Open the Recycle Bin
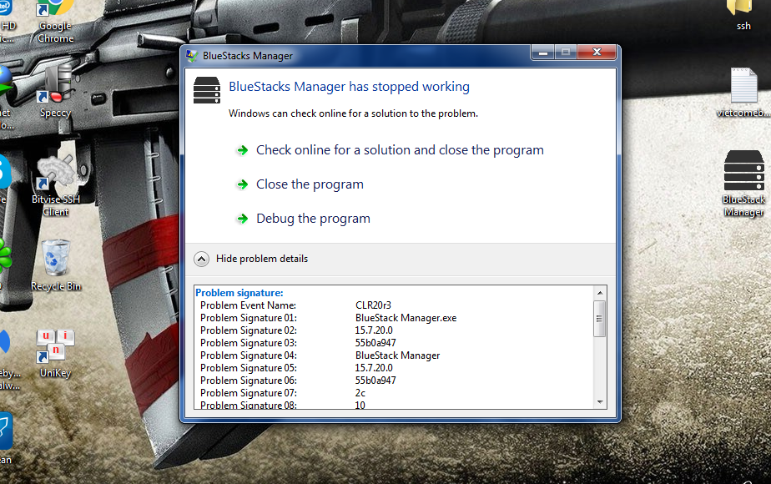This screenshot has width=771, height=484. [56, 265]
